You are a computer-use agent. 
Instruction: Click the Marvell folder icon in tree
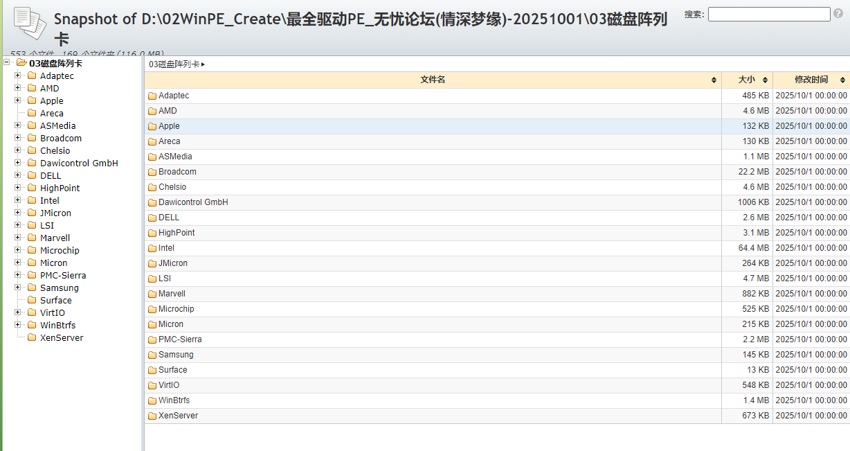[x=32, y=238]
